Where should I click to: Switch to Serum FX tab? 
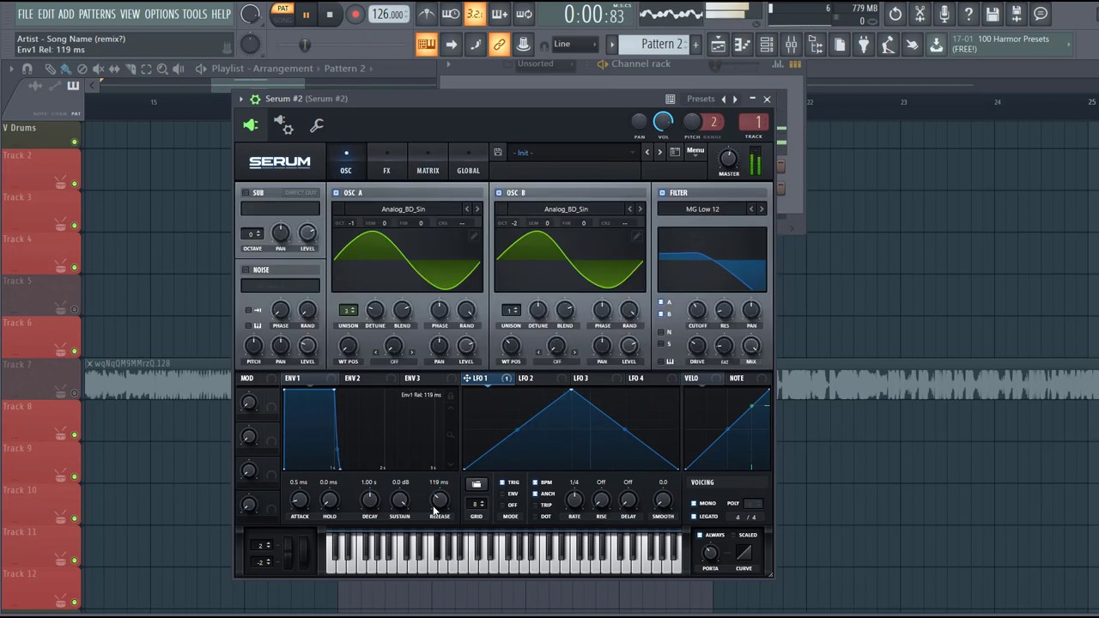tap(386, 161)
